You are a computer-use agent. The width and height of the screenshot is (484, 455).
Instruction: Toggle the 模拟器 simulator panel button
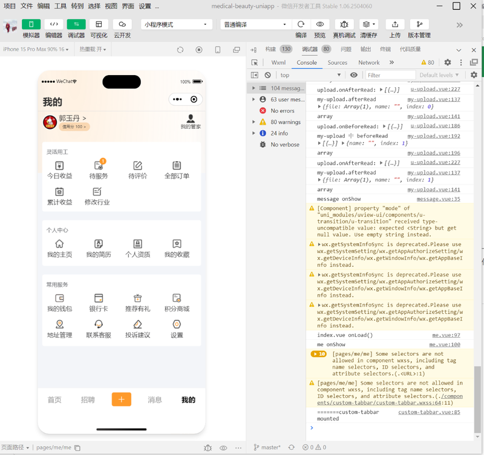[x=31, y=24]
